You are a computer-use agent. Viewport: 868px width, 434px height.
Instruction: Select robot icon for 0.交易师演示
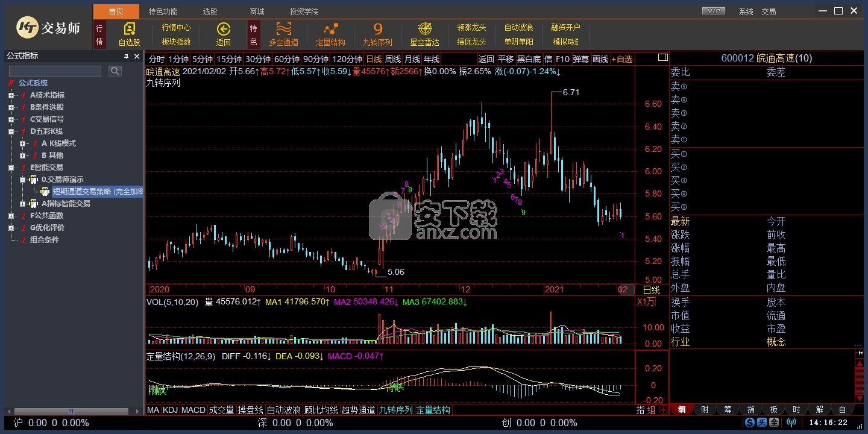pyautogui.click(x=34, y=180)
